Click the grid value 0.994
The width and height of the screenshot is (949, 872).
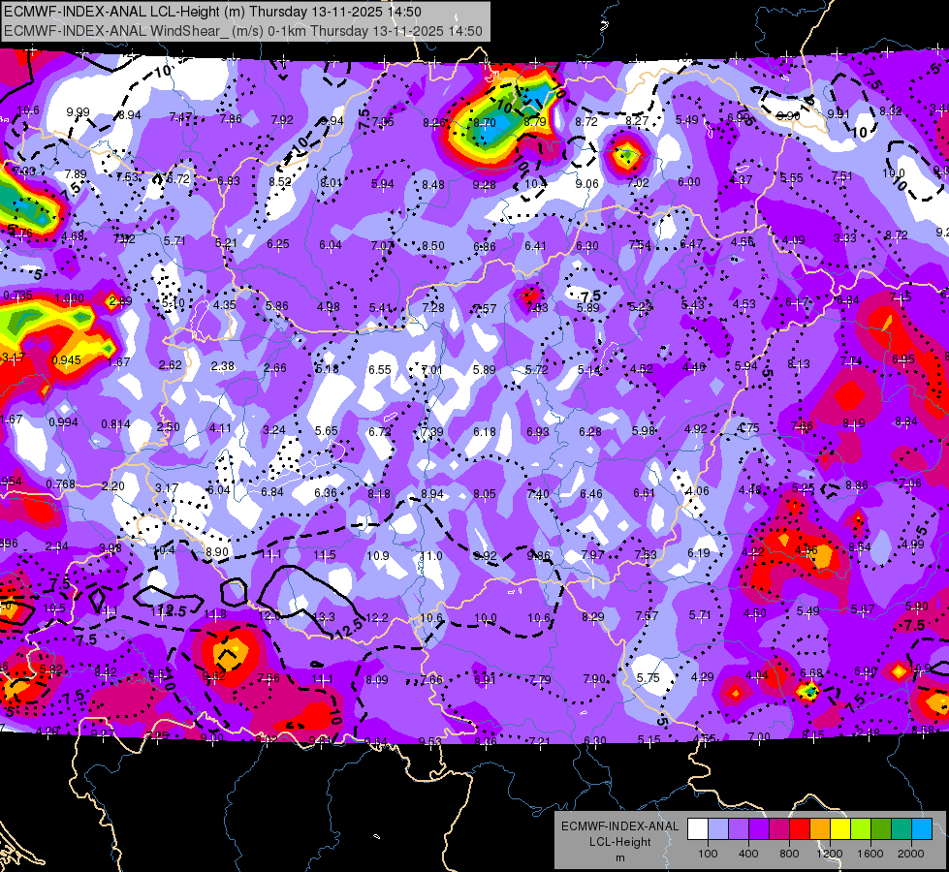click(63, 421)
